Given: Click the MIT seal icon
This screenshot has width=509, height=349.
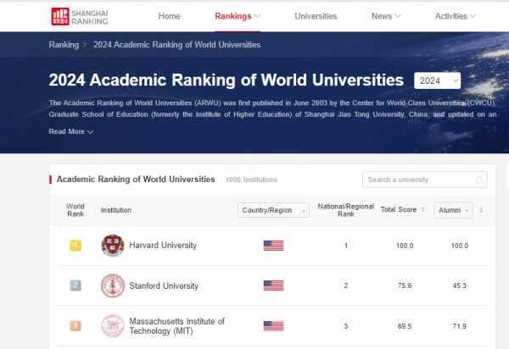Looking at the screenshot, I should (112, 325).
